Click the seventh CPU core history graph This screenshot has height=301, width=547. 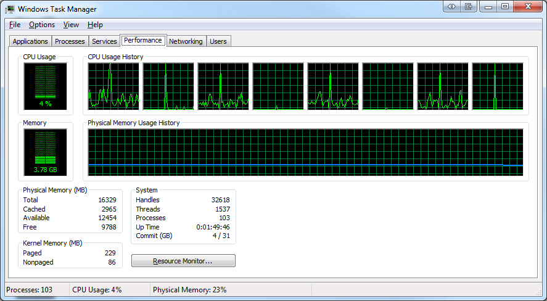click(x=443, y=86)
